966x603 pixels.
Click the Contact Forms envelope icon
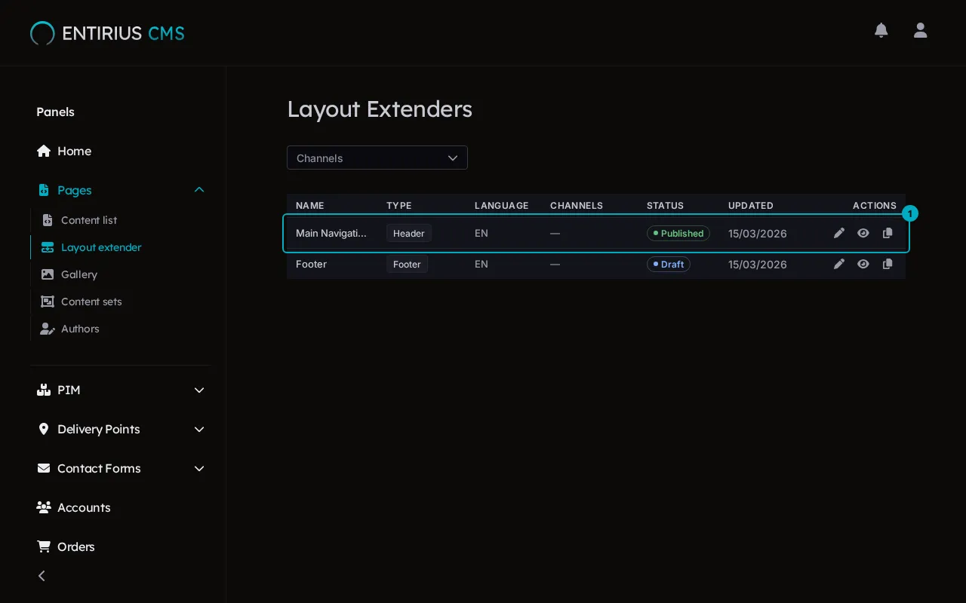pos(44,468)
